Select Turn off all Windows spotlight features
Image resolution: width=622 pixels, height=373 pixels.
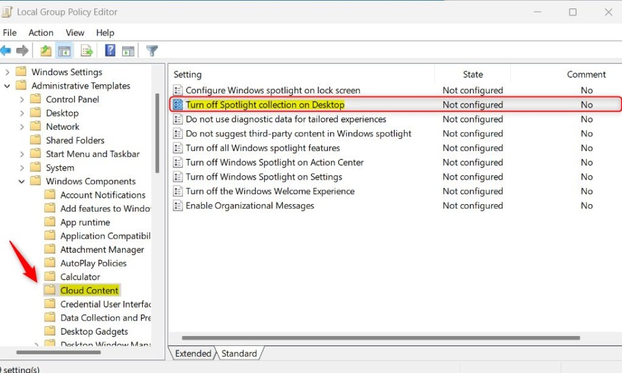click(262, 148)
